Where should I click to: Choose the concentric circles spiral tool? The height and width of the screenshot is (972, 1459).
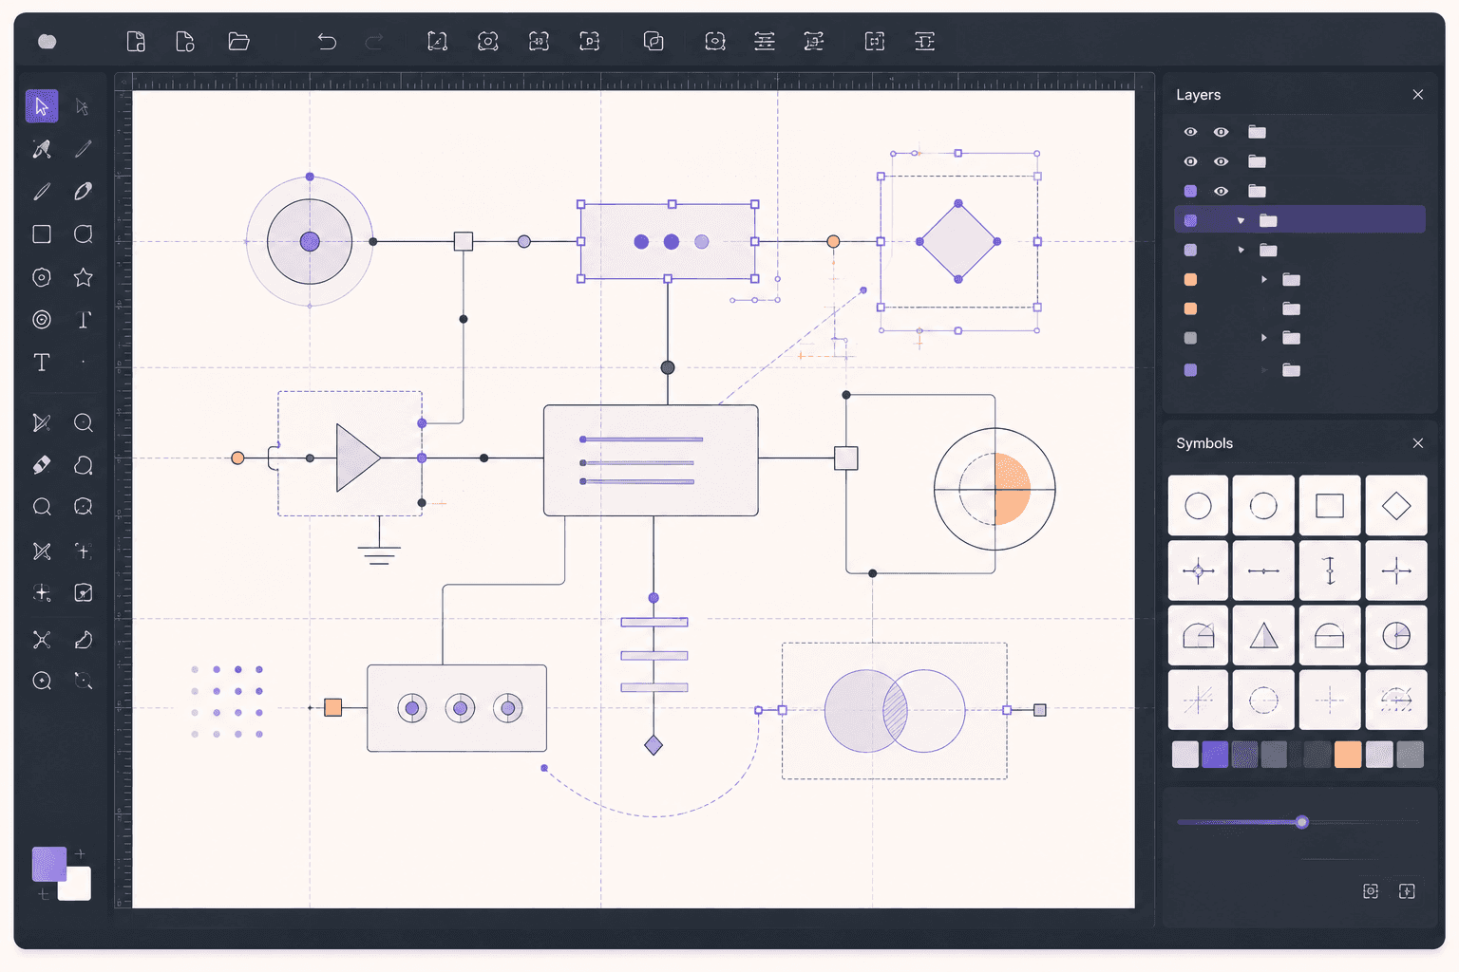[42, 320]
